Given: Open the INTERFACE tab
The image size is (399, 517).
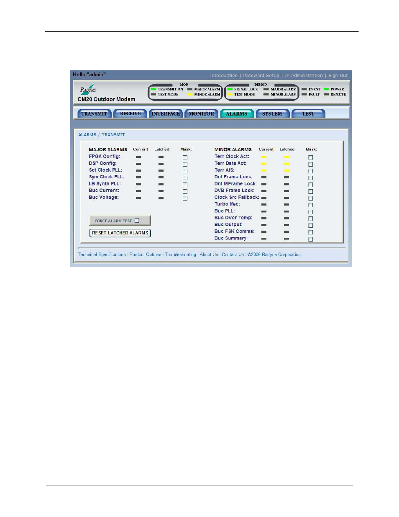Looking at the screenshot, I should [166, 113].
